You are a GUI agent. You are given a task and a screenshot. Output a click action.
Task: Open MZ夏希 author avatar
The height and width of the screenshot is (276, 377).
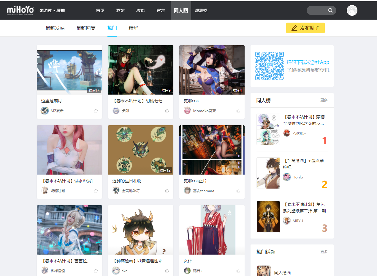(x=45, y=111)
